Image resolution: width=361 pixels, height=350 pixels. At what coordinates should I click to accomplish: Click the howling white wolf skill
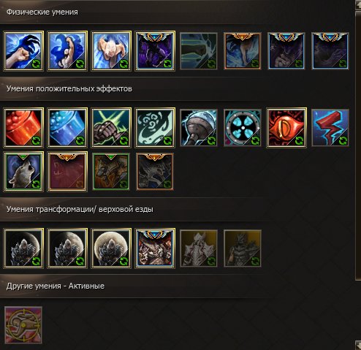pos(23,172)
